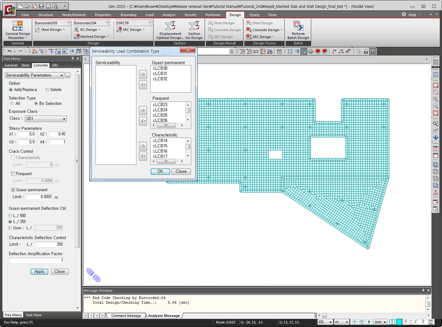Click the zoom out magnifier icon
The width and height of the screenshot is (442, 327).
pyautogui.click(x=435, y=106)
